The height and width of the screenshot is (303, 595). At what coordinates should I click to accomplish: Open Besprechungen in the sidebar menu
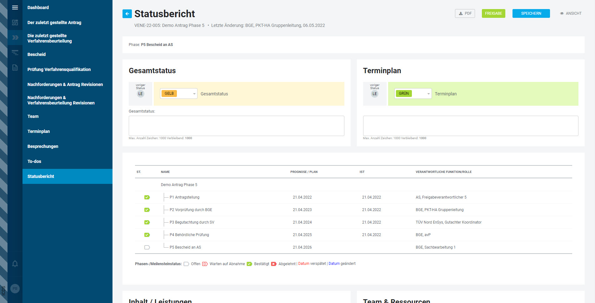pos(43,146)
